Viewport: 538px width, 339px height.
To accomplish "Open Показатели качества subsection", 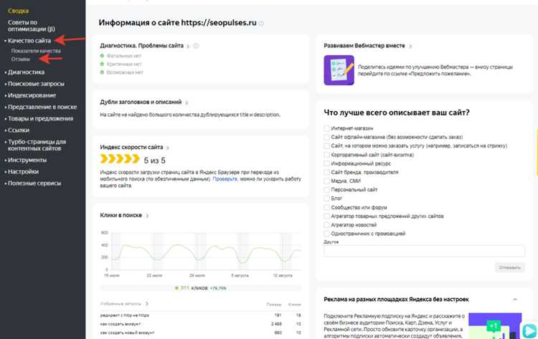I will (x=36, y=51).
